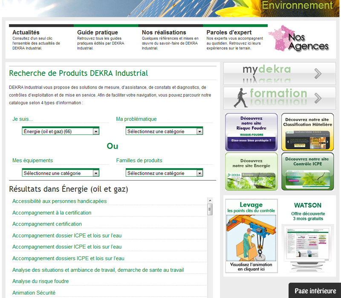Viewport: 341px width, 298px height.
Task: Open the Découvrez notre site Energie tile
Action: (251, 172)
